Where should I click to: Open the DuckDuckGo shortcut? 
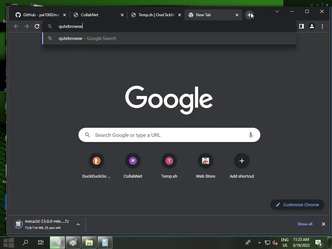96,166
